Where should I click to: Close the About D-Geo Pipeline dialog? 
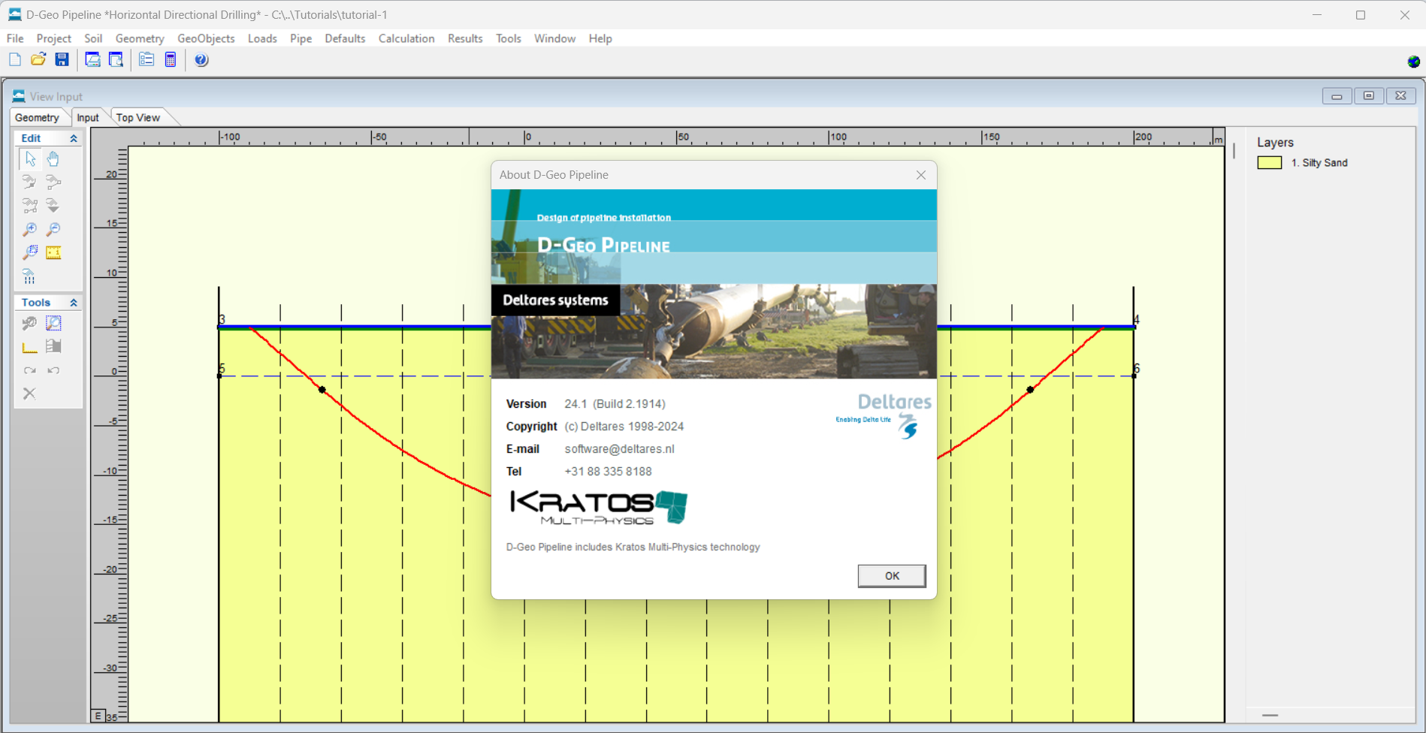(x=921, y=175)
